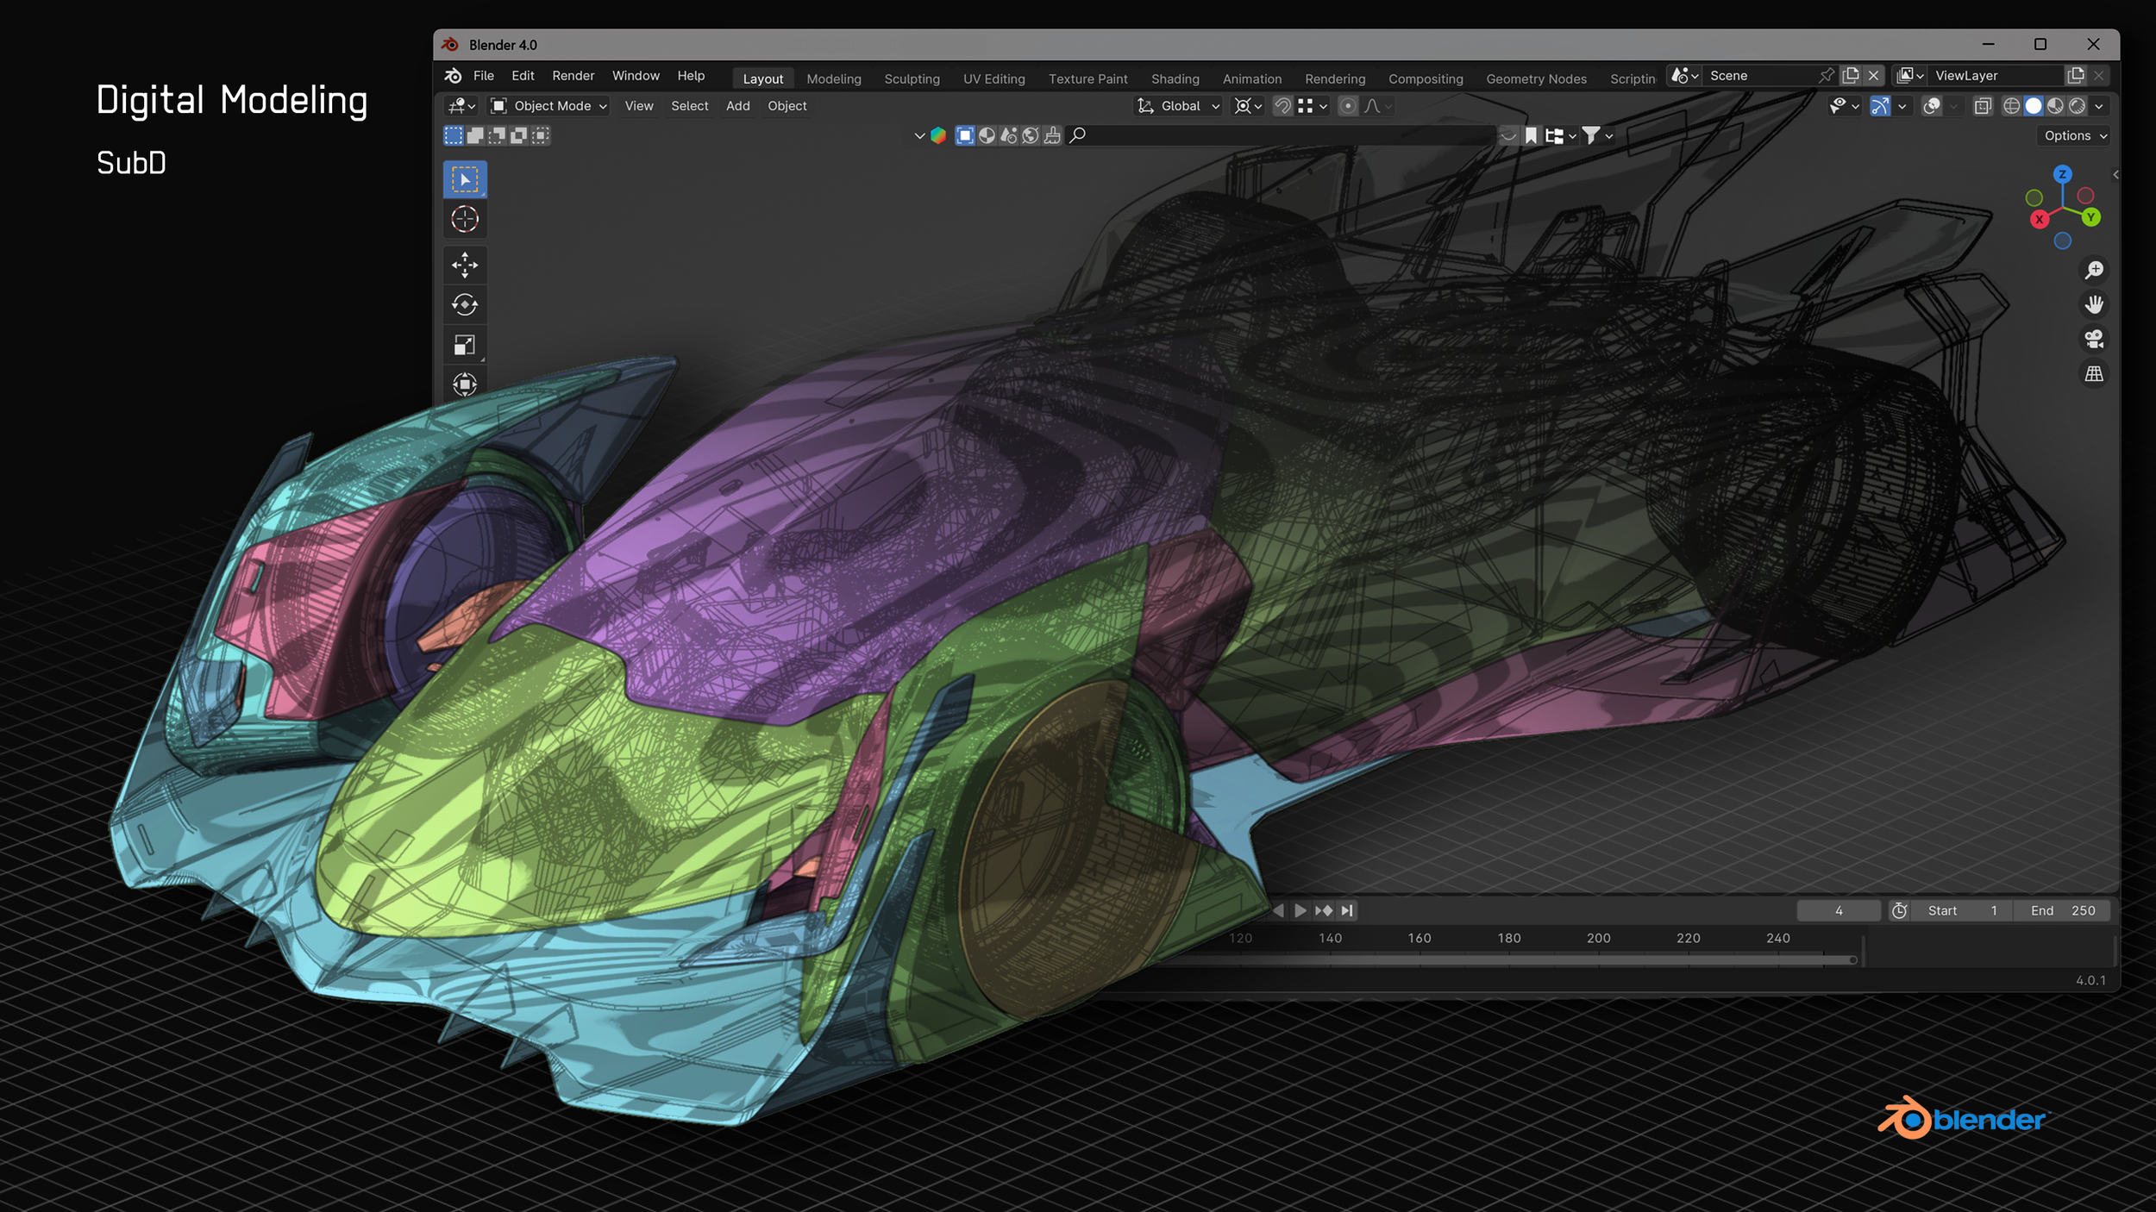Activate the 3D Cursor tool
The height and width of the screenshot is (1212, 2156).
465,219
